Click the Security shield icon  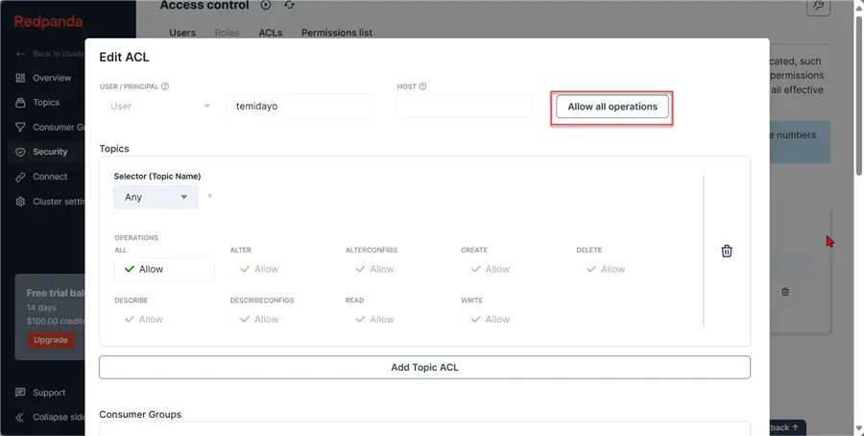[20, 152]
